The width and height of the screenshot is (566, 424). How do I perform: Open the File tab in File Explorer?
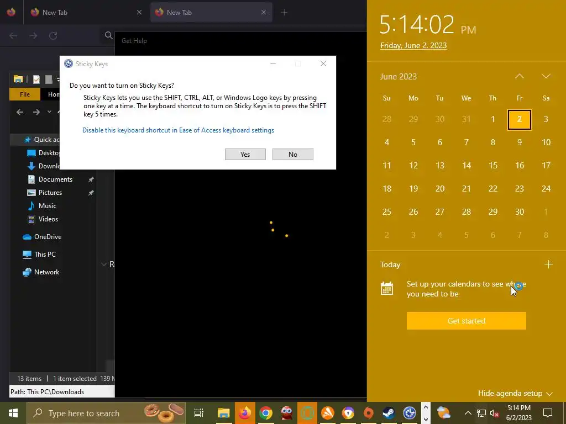pos(25,94)
